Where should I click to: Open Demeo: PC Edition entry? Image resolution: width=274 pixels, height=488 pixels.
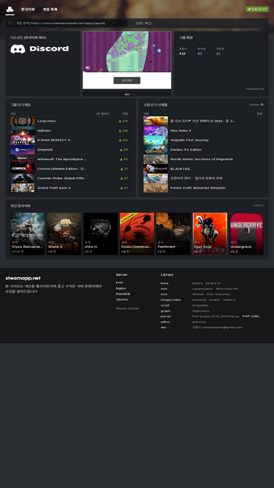[203, 150]
